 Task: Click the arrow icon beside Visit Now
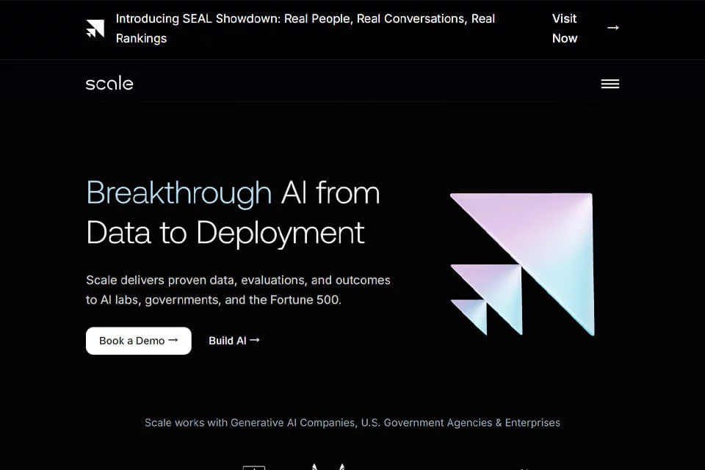tap(612, 28)
